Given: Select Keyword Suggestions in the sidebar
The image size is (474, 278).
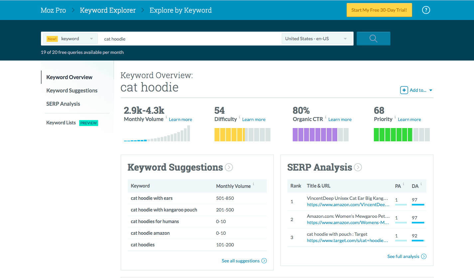Looking at the screenshot, I should click(x=72, y=90).
